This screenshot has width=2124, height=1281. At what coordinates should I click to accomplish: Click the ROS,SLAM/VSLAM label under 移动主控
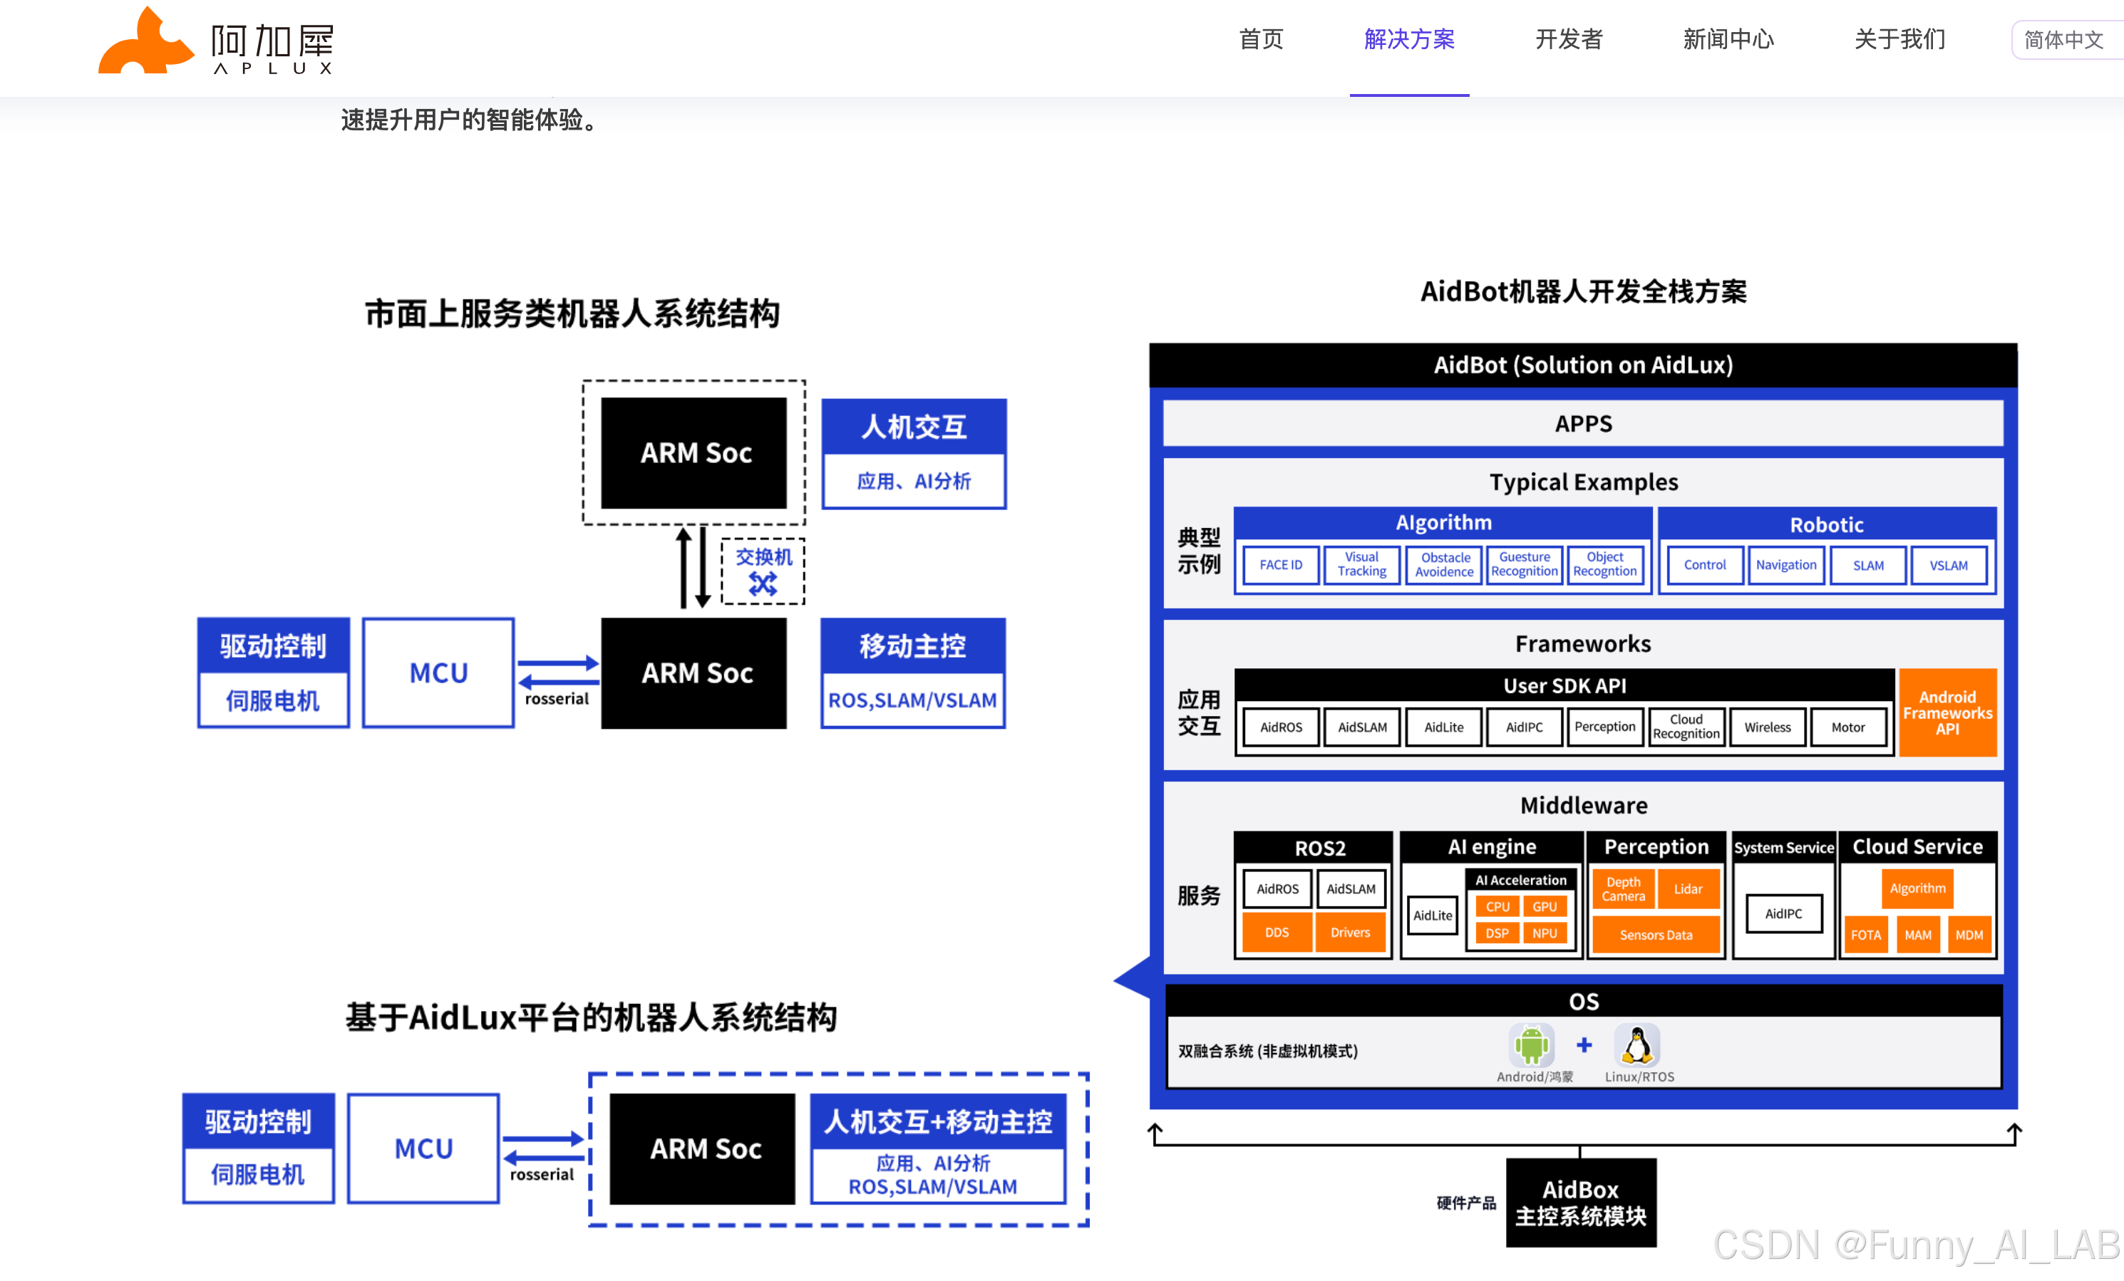click(x=912, y=700)
